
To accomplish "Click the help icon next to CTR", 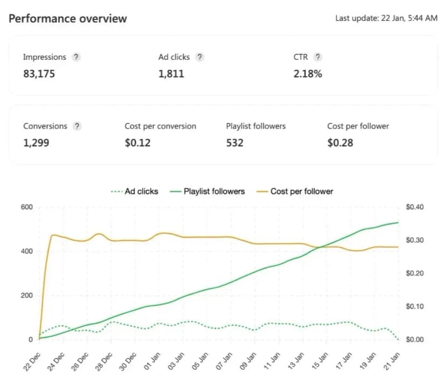I will pos(318,57).
